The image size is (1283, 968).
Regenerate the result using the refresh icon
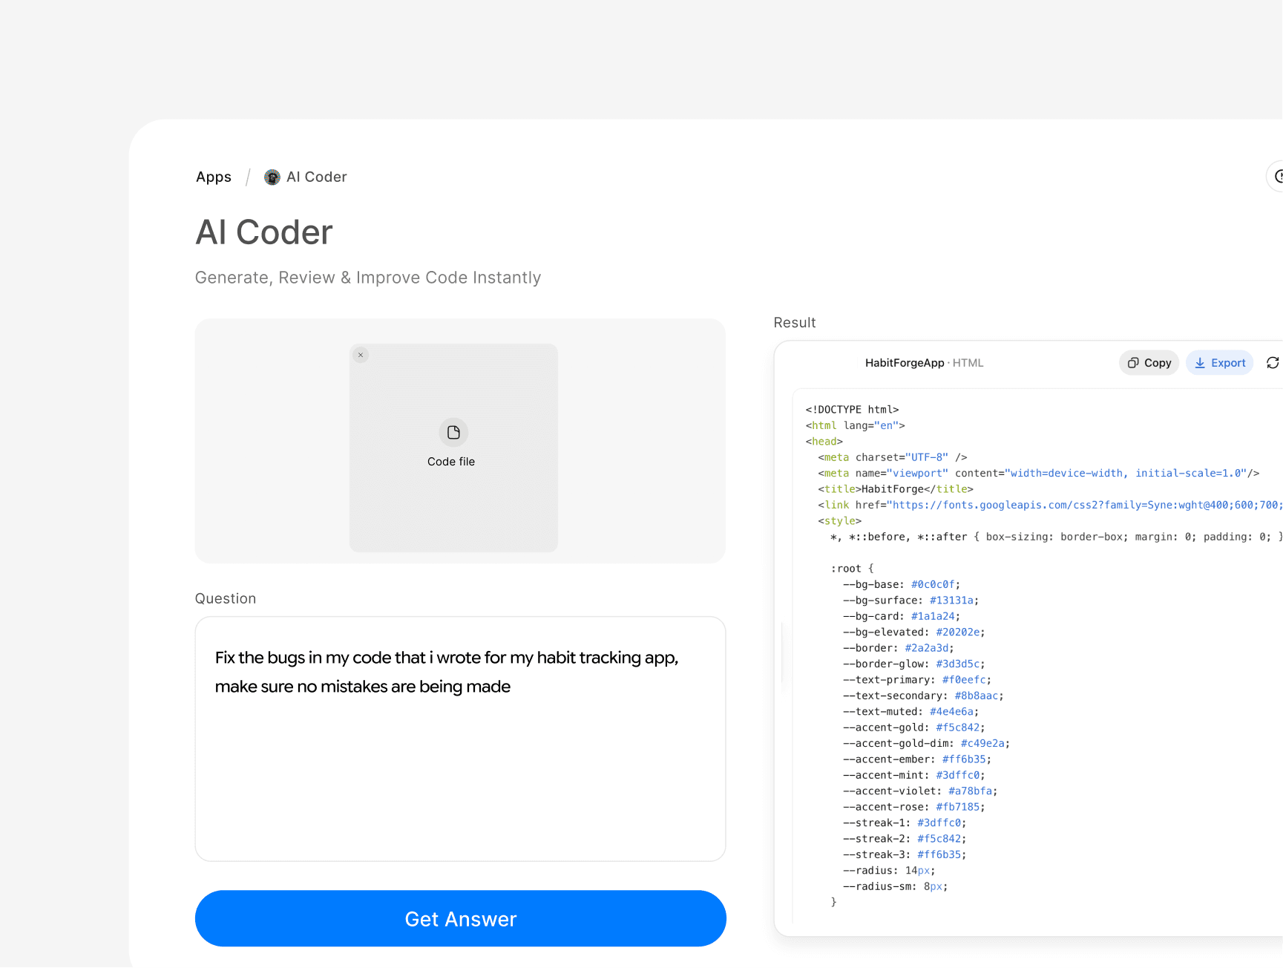[1274, 363]
